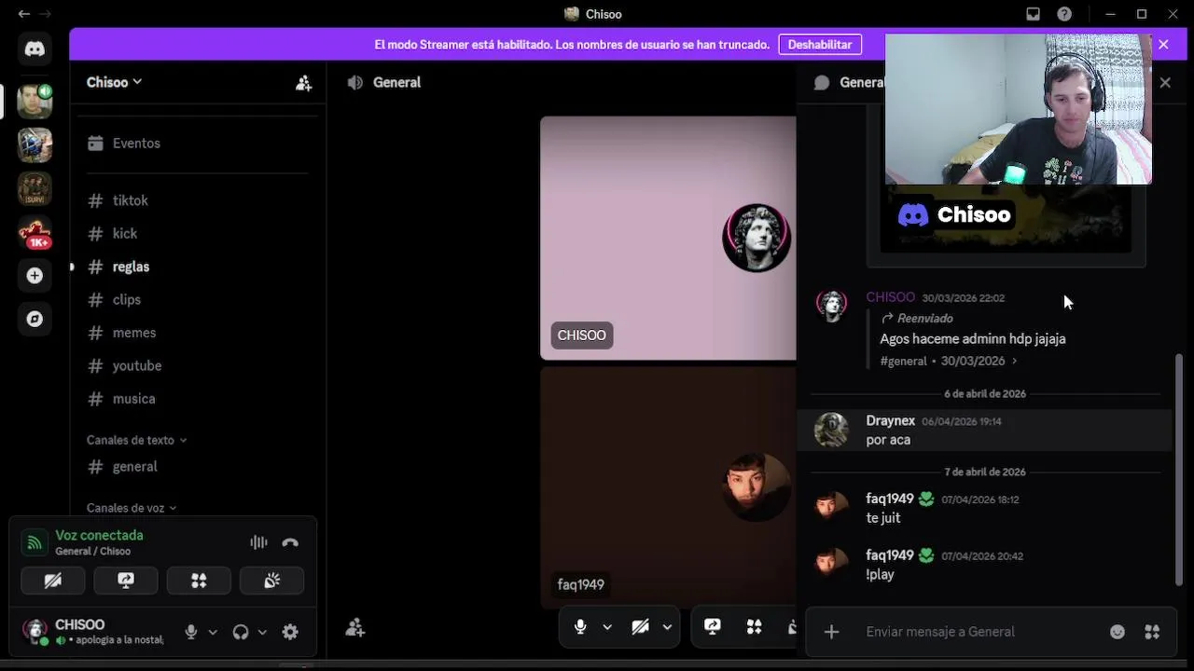
Task: Open CHISOO avatar in user panel
Action: pyautogui.click(x=35, y=632)
